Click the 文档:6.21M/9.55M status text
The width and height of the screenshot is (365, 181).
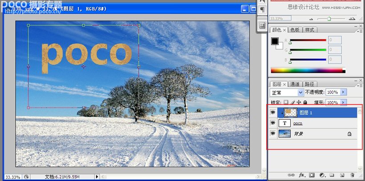point(62,177)
